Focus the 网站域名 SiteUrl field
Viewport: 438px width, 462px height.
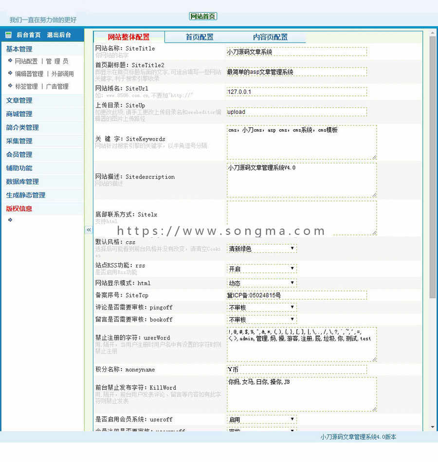pos(297,91)
